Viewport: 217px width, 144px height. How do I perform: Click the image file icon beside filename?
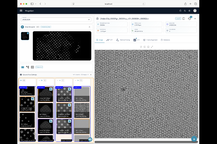98,19
